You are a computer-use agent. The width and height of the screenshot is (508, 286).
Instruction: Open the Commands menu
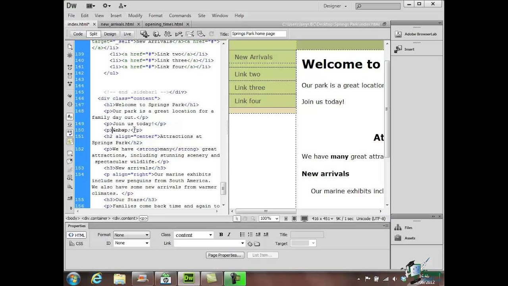coord(180,15)
